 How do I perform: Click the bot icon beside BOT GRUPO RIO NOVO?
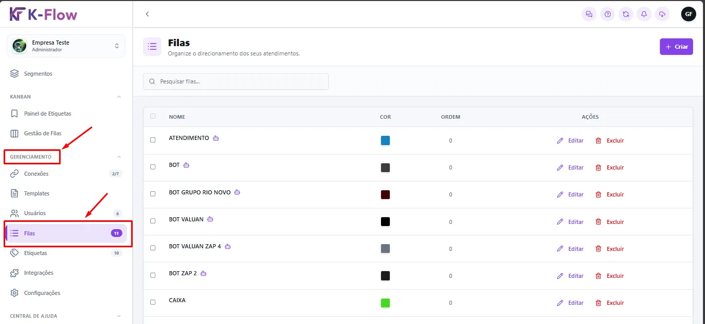click(237, 192)
